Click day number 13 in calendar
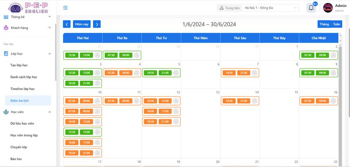 [217, 92]
